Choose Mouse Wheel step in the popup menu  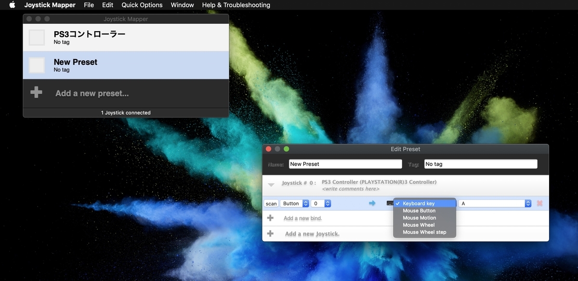[x=424, y=232]
